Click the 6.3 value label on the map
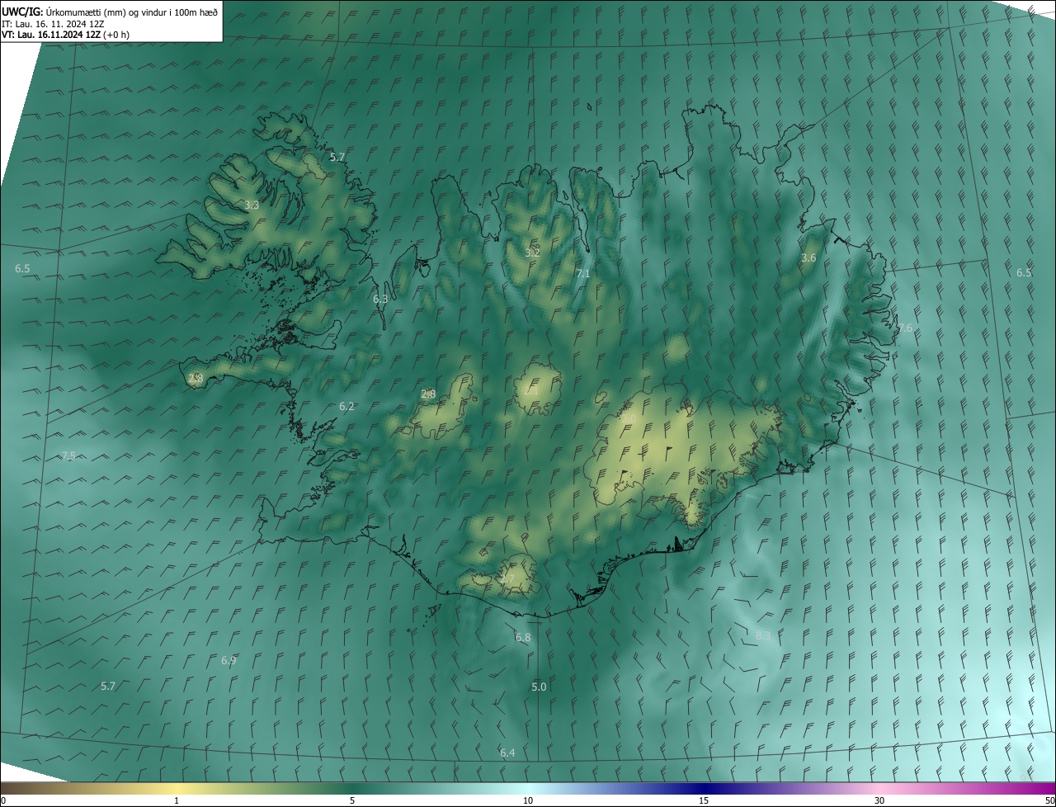 click(x=380, y=300)
